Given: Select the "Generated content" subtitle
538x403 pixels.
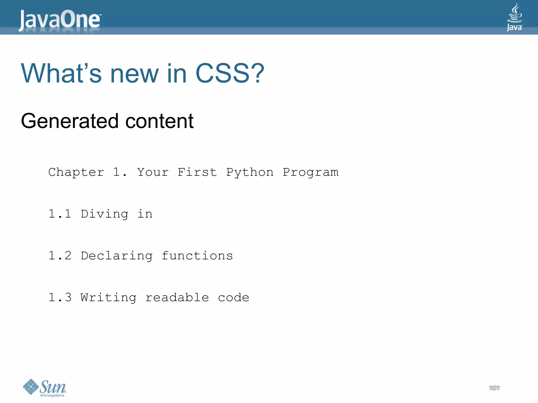Looking at the screenshot, I should click(x=107, y=121).
